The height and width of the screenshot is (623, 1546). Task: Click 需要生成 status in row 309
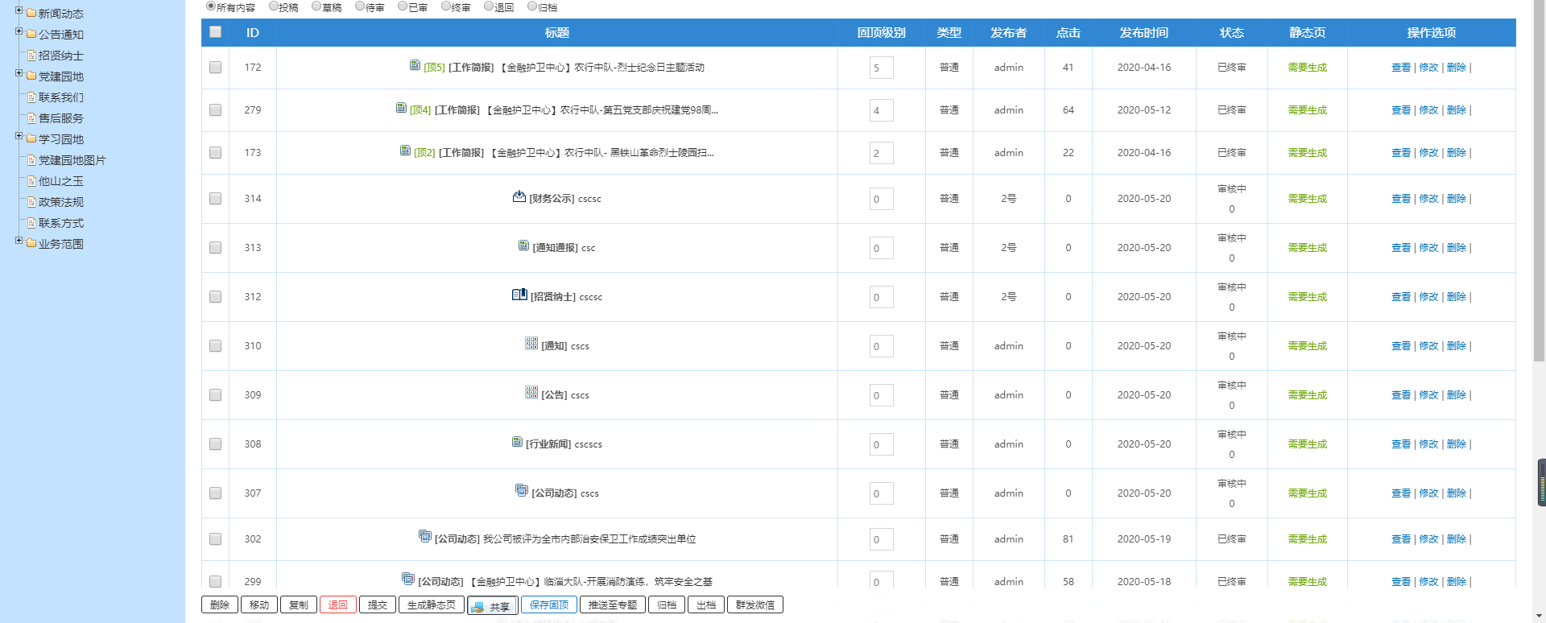pyautogui.click(x=1308, y=395)
